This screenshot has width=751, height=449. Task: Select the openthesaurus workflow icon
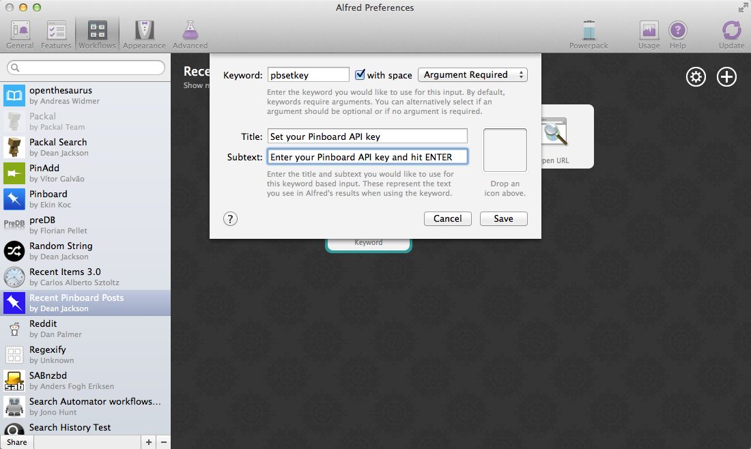pyautogui.click(x=14, y=96)
